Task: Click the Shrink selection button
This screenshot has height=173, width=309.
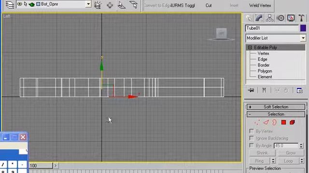Action: pos(262,153)
